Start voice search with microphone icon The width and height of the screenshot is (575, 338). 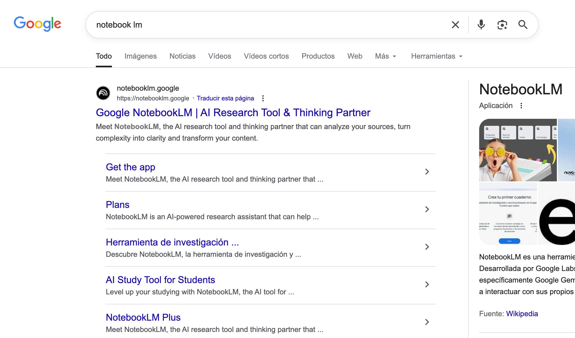pyautogui.click(x=481, y=25)
